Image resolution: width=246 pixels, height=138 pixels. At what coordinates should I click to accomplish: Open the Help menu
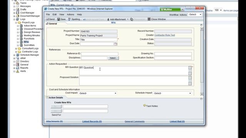[80, 15]
